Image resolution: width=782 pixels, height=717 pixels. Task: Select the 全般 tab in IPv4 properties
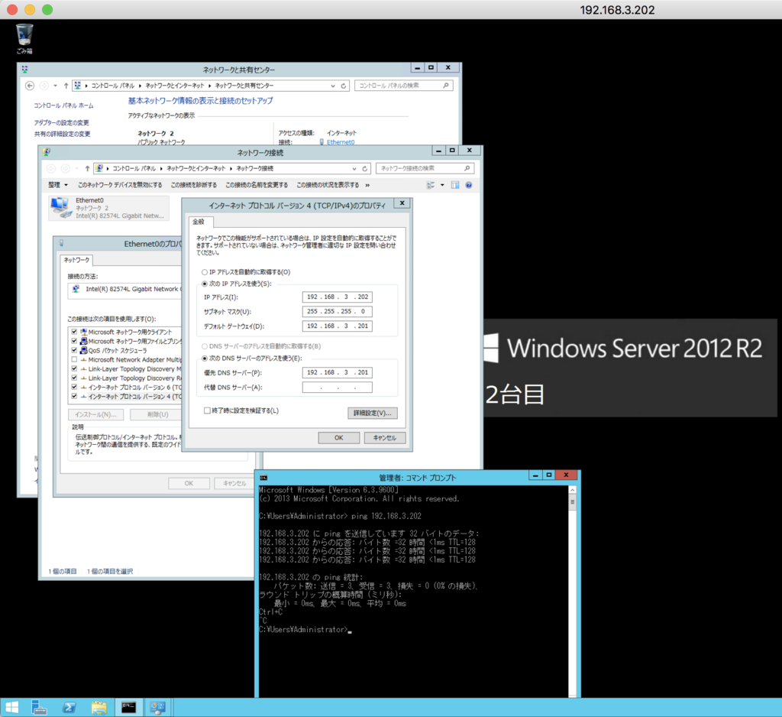click(x=199, y=222)
